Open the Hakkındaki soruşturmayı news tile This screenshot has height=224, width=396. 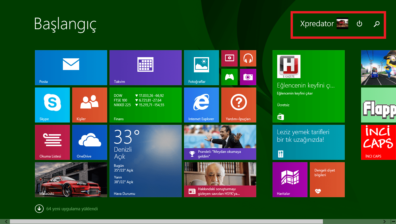pyautogui.click(x=220, y=180)
